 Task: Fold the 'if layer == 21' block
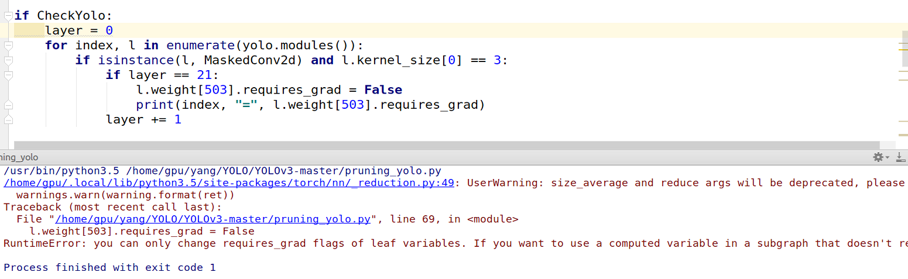pyautogui.click(x=8, y=75)
